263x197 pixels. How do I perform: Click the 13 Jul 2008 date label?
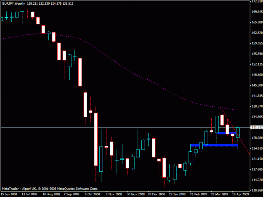click(x=29, y=194)
